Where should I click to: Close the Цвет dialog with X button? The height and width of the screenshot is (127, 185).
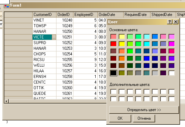(x=176, y=22)
